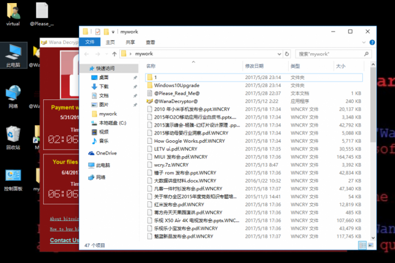Open 图片 in navigation pane
Image resolution: width=395 pixels, height=263 pixels.
(103, 104)
